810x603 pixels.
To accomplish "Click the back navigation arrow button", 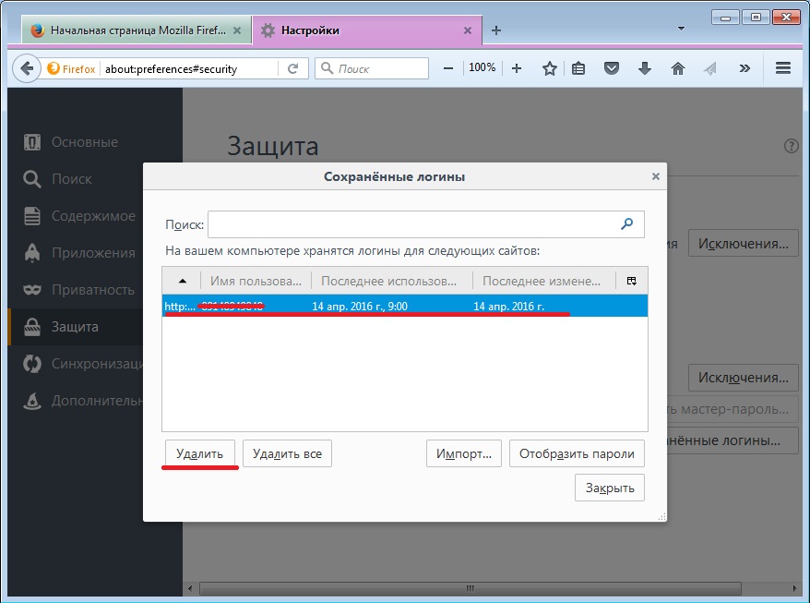I will pyautogui.click(x=28, y=68).
